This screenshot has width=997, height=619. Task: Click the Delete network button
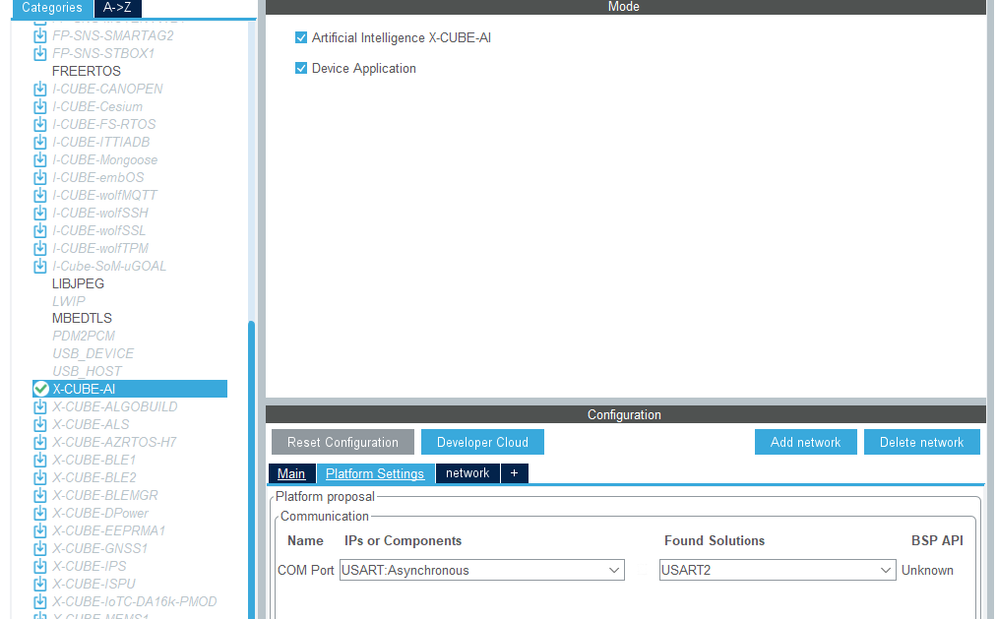(922, 442)
